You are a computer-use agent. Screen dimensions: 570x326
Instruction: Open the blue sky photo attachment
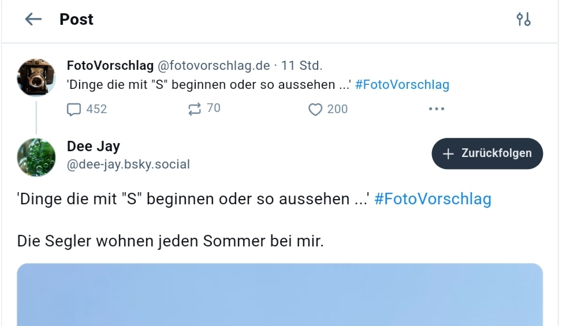pyautogui.click(x=280, y=294)
